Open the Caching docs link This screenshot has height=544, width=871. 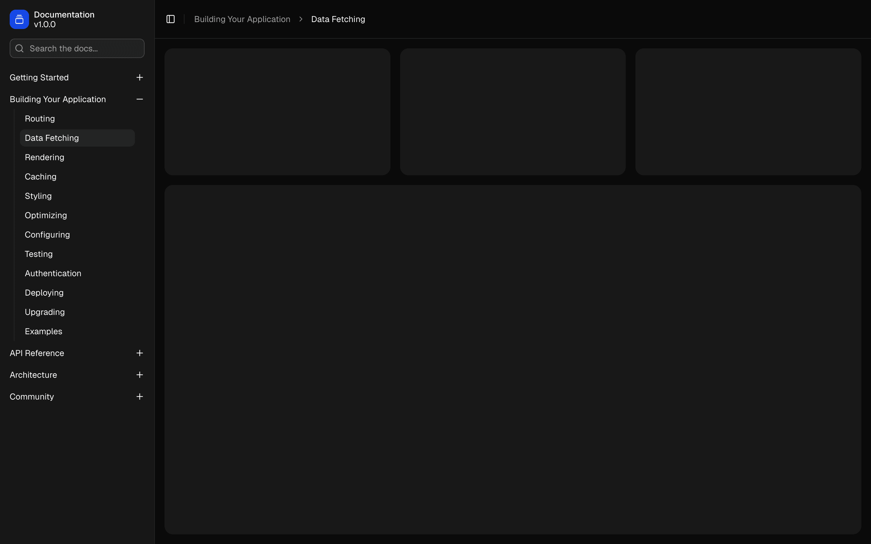tap(41, 177)
